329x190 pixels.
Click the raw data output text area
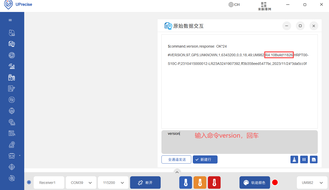point(239,81)
